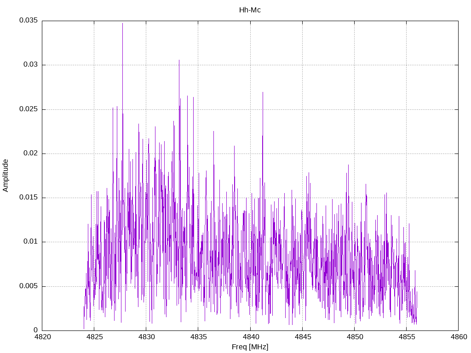Click the 4840 x-axis tick label
Screen dimensions: 471x353
point(251,337)
